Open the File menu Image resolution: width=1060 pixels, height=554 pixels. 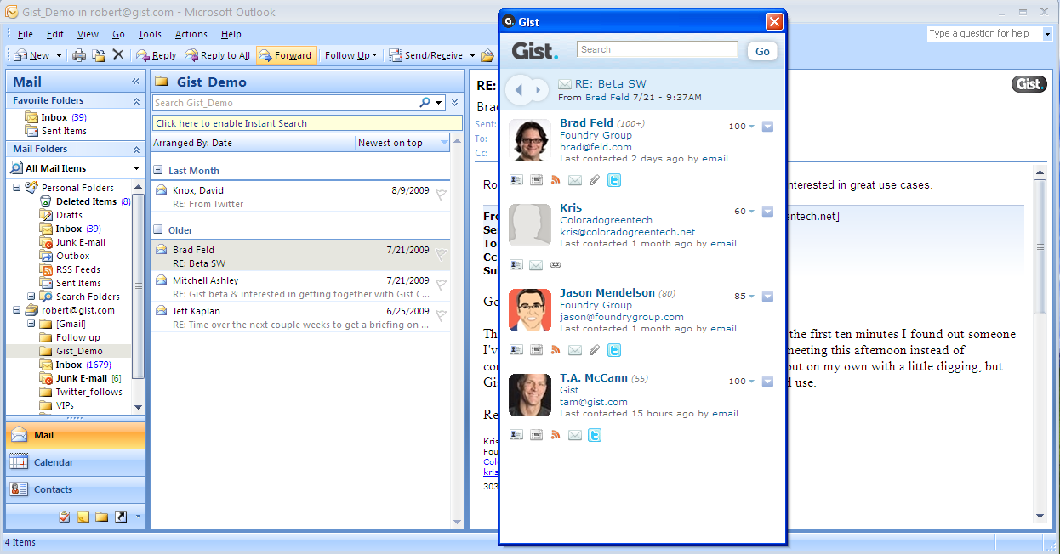[26, 34]
